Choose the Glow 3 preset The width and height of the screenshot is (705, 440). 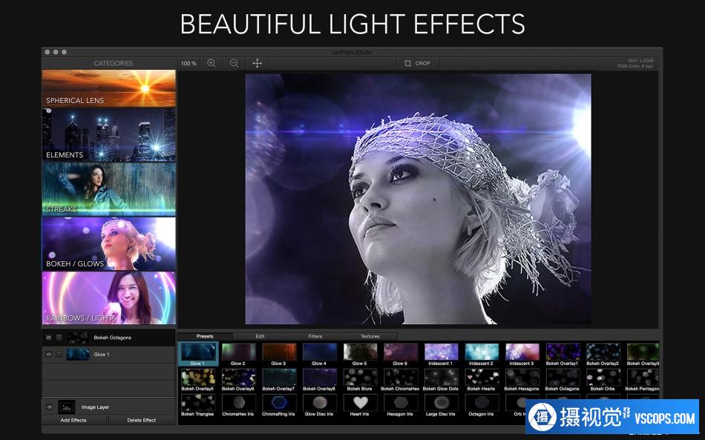pyautogui.click(x=279, y=354)
